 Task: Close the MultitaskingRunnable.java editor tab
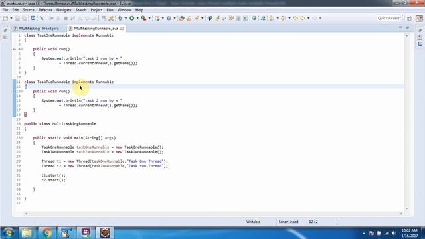click(122, 28)
